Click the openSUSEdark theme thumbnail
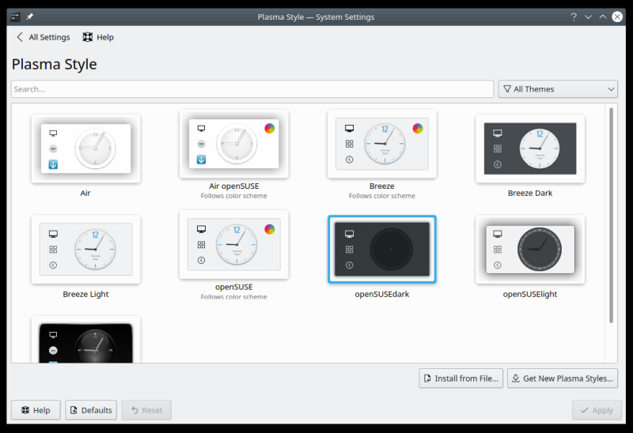 pyautogui.click(x=382, y=249)
